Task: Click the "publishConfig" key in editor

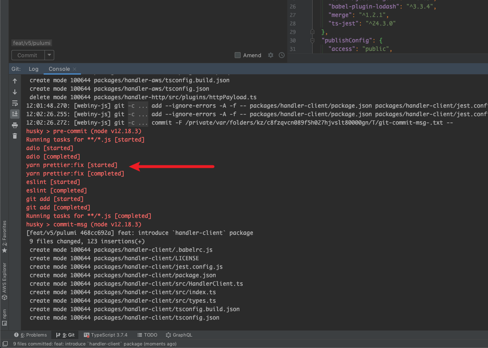Action: click(347, 40)
